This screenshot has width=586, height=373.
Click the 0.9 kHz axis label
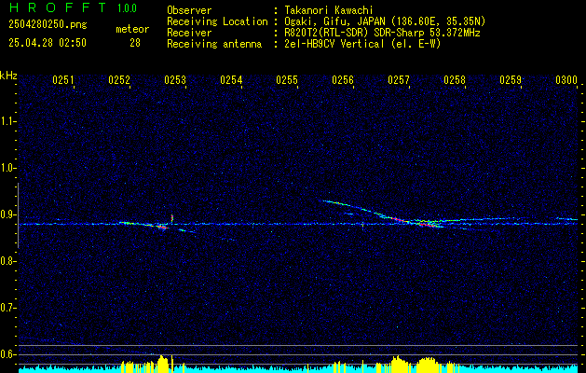pos(7,214)
